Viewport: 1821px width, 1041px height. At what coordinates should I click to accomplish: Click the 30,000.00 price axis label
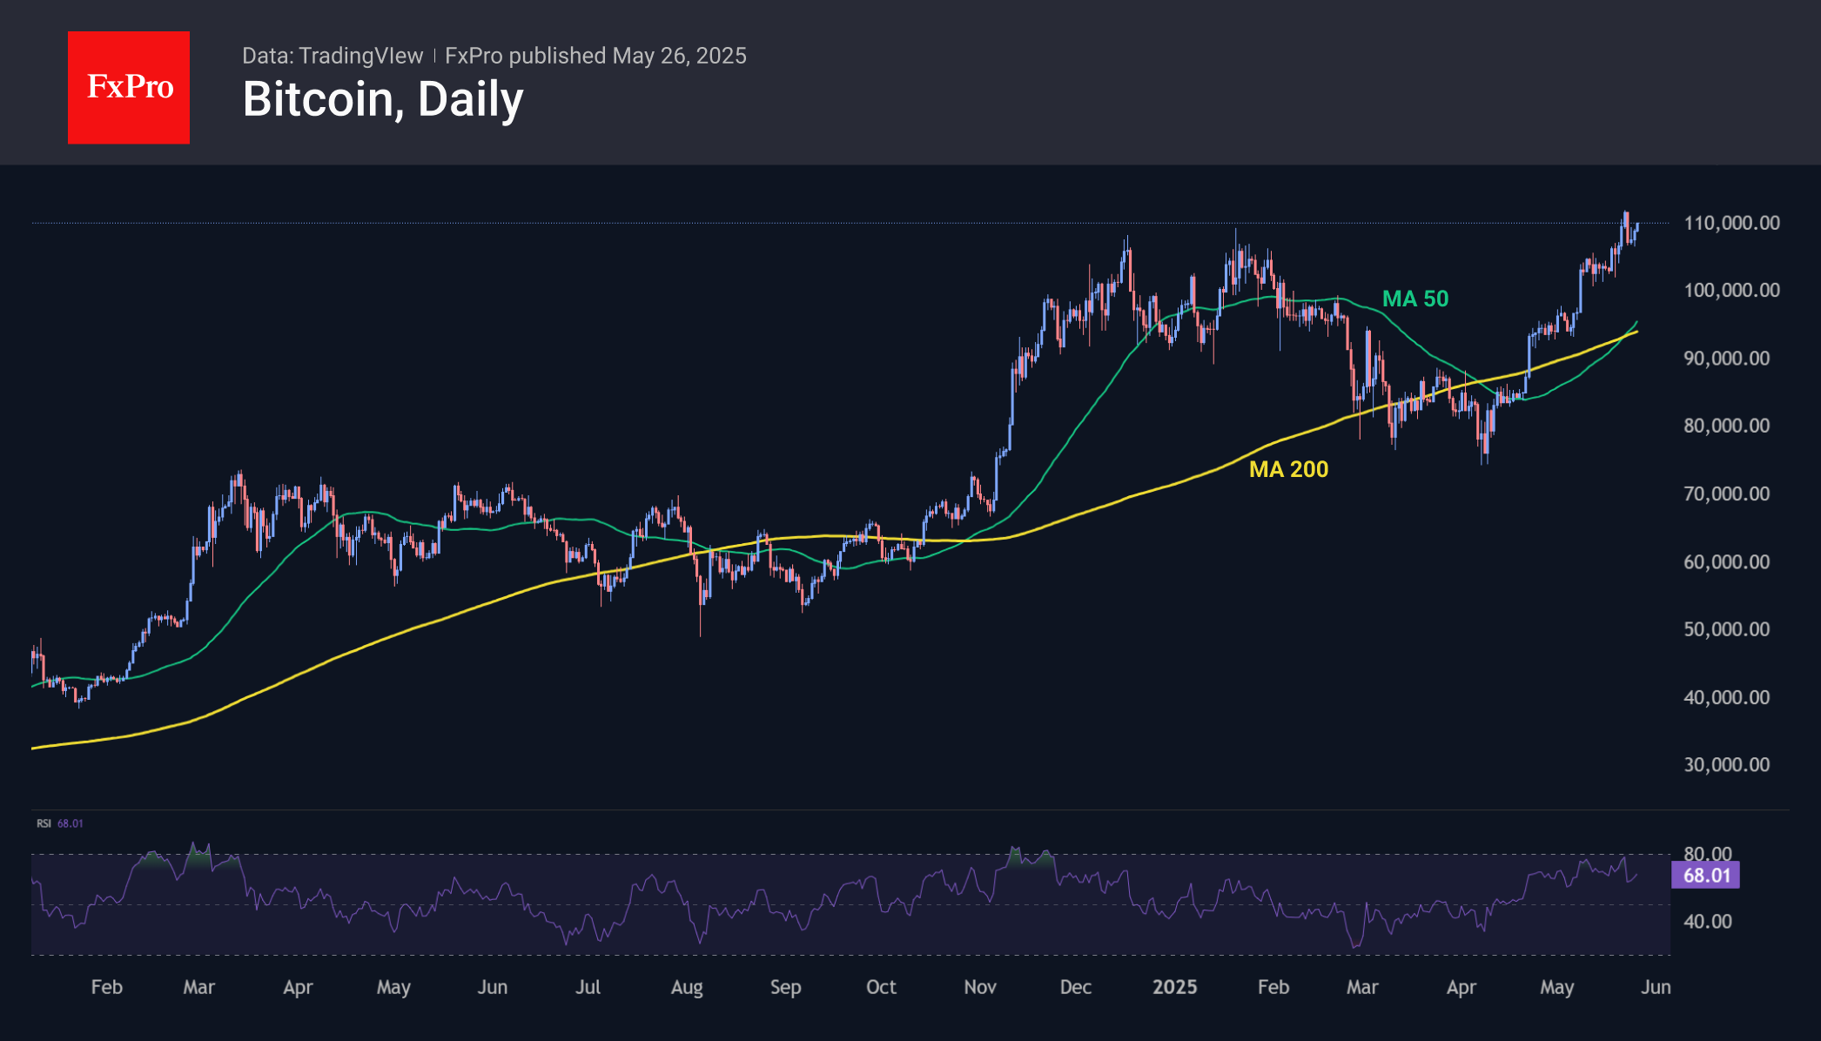pos(1726,764)
